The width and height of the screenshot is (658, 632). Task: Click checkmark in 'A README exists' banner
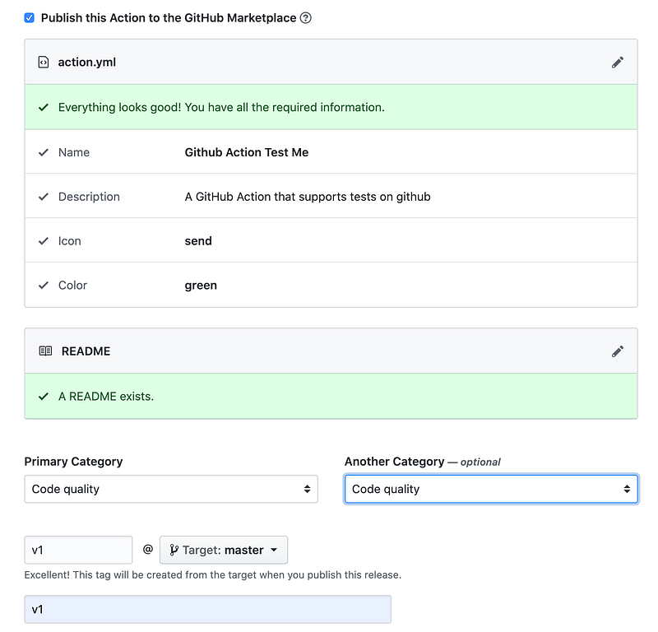(44, 397)
